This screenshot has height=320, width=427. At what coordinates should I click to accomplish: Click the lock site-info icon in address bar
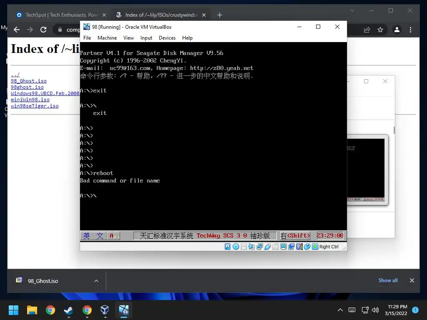point(60,30)
